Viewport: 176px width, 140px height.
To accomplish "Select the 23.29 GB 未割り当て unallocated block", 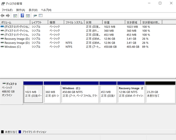I will [160, 92].
